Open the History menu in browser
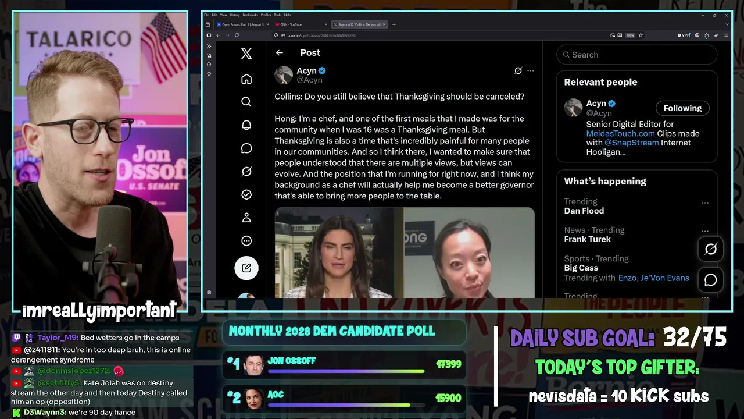Image resolution: width=744 pixels, height=419 pixels. 235,15
